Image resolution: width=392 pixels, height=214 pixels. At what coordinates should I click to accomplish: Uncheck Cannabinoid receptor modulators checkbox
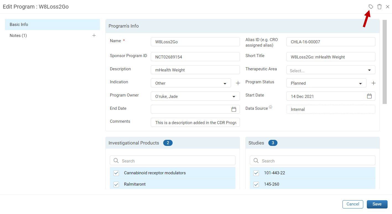[x=116, y=173]
